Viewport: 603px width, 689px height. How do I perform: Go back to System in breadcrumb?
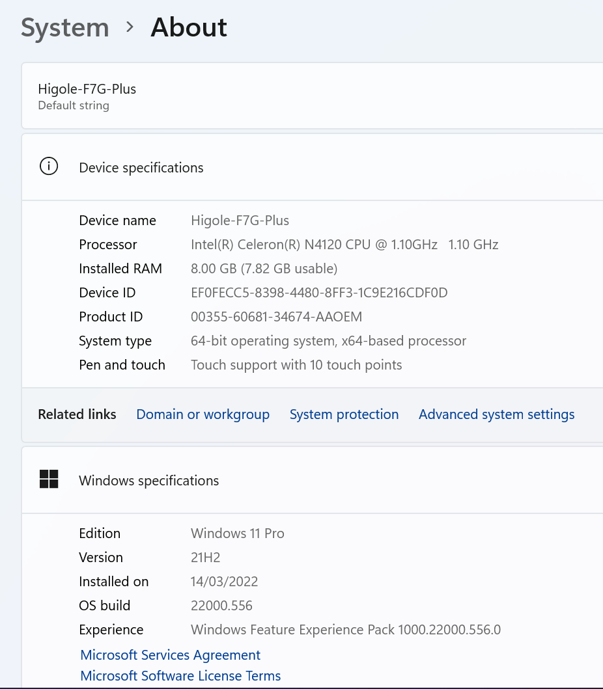pos(65,28)
